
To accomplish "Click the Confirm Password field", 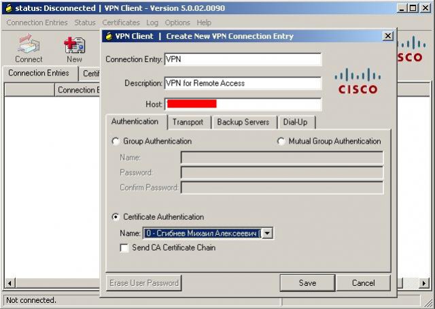I will tap(282, 188).
